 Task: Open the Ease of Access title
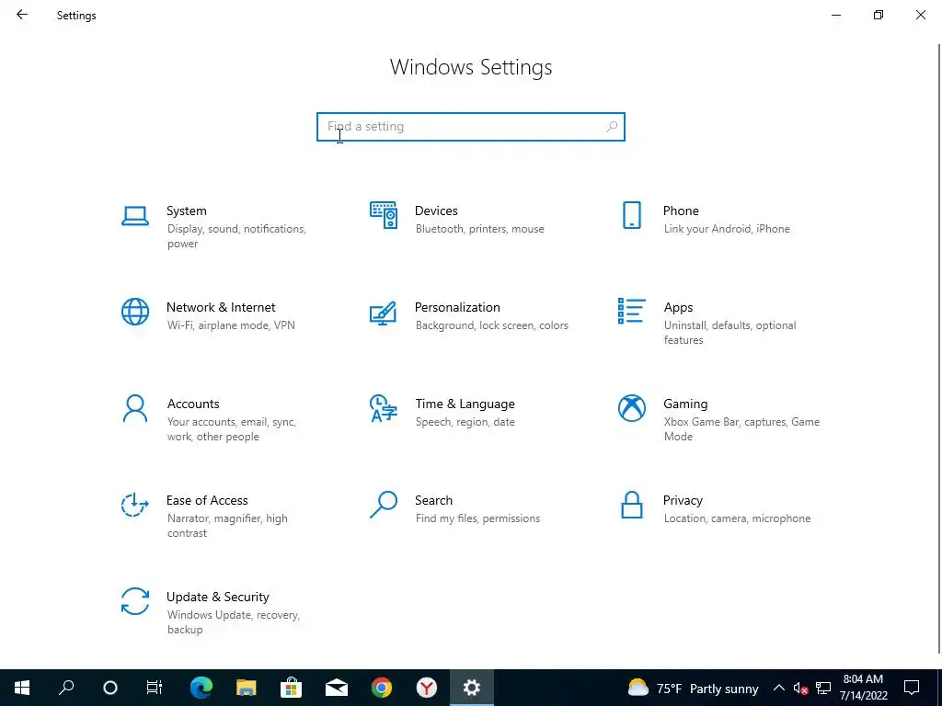pyautogui.click(x=207, y=501)
